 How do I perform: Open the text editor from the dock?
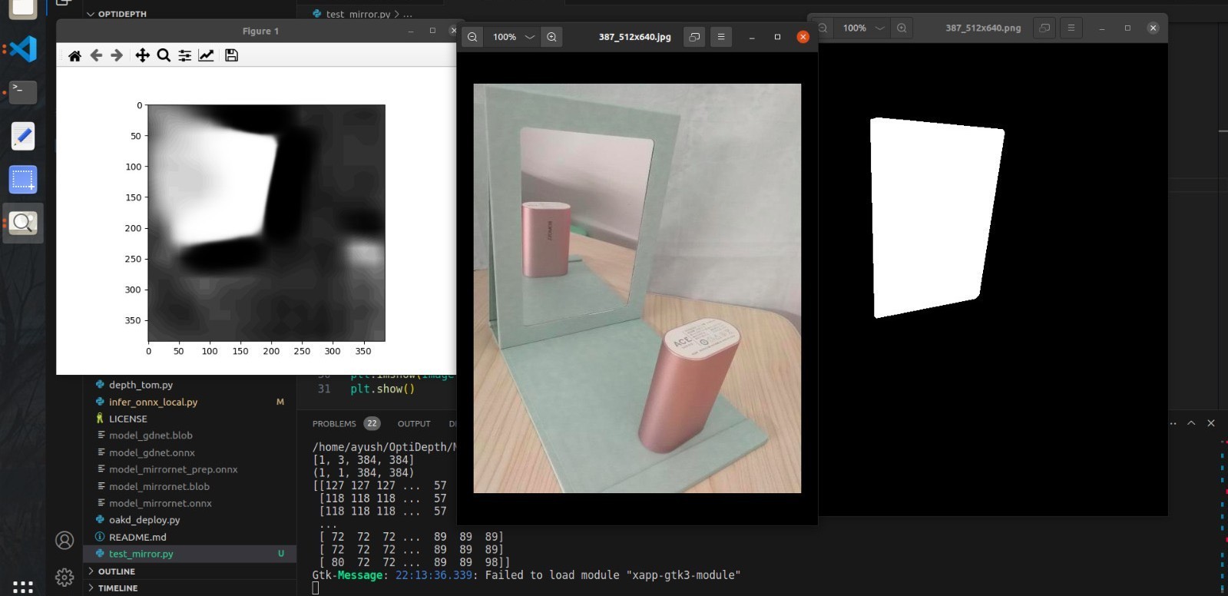coord(23,136)
